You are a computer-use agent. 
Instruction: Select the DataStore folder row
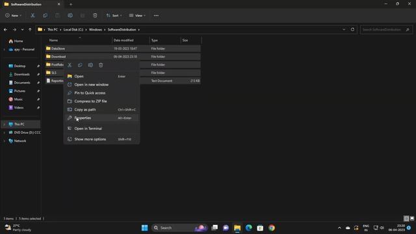[123, 49]
